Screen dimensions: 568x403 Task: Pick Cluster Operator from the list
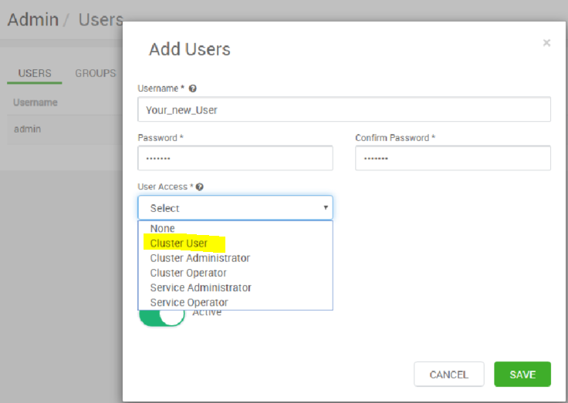click(x=188, y=273)
